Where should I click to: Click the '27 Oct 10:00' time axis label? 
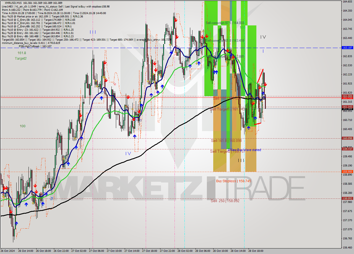pos(114,251)
